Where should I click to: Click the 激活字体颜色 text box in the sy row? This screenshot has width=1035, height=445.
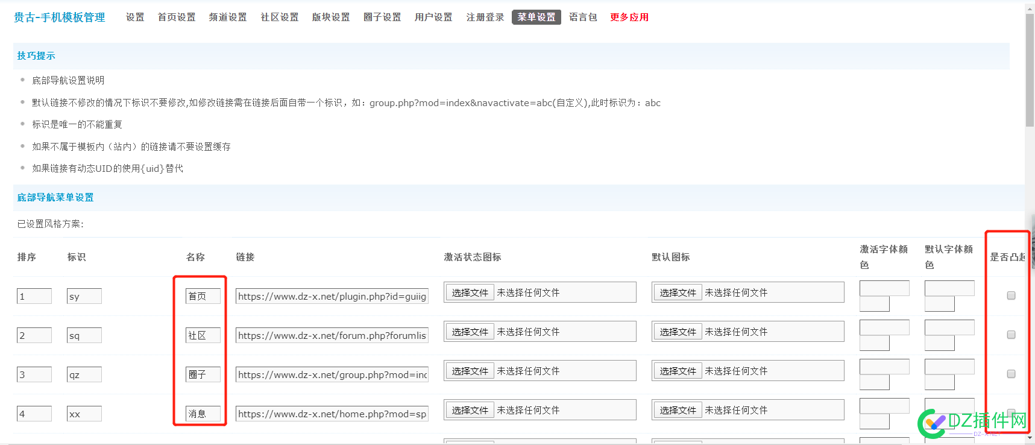[884, 288]
